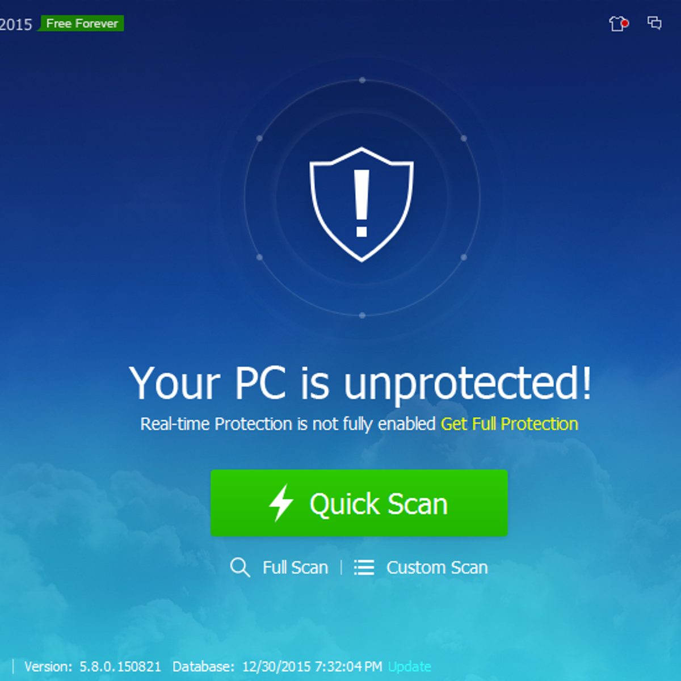The image size is (681, 681).
Task: Open the skin t-shirt icon
Action: click(x=618, y=24)
